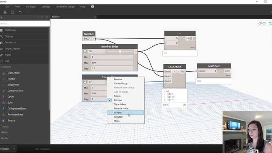Collapse the Integer Slider settings chevron
This screenshot has width=272, height=153.
tap(85, 82)
